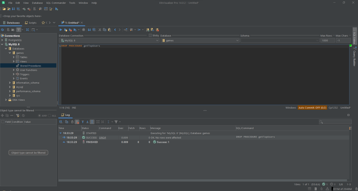This screenshot has height=191, width=358.
Task: Select the Scissors cut icon in editor toolbar
Action: (100, 29)
